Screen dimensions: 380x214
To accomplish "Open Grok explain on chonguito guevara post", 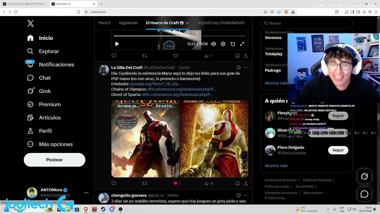I will click(x=238, y=195).
